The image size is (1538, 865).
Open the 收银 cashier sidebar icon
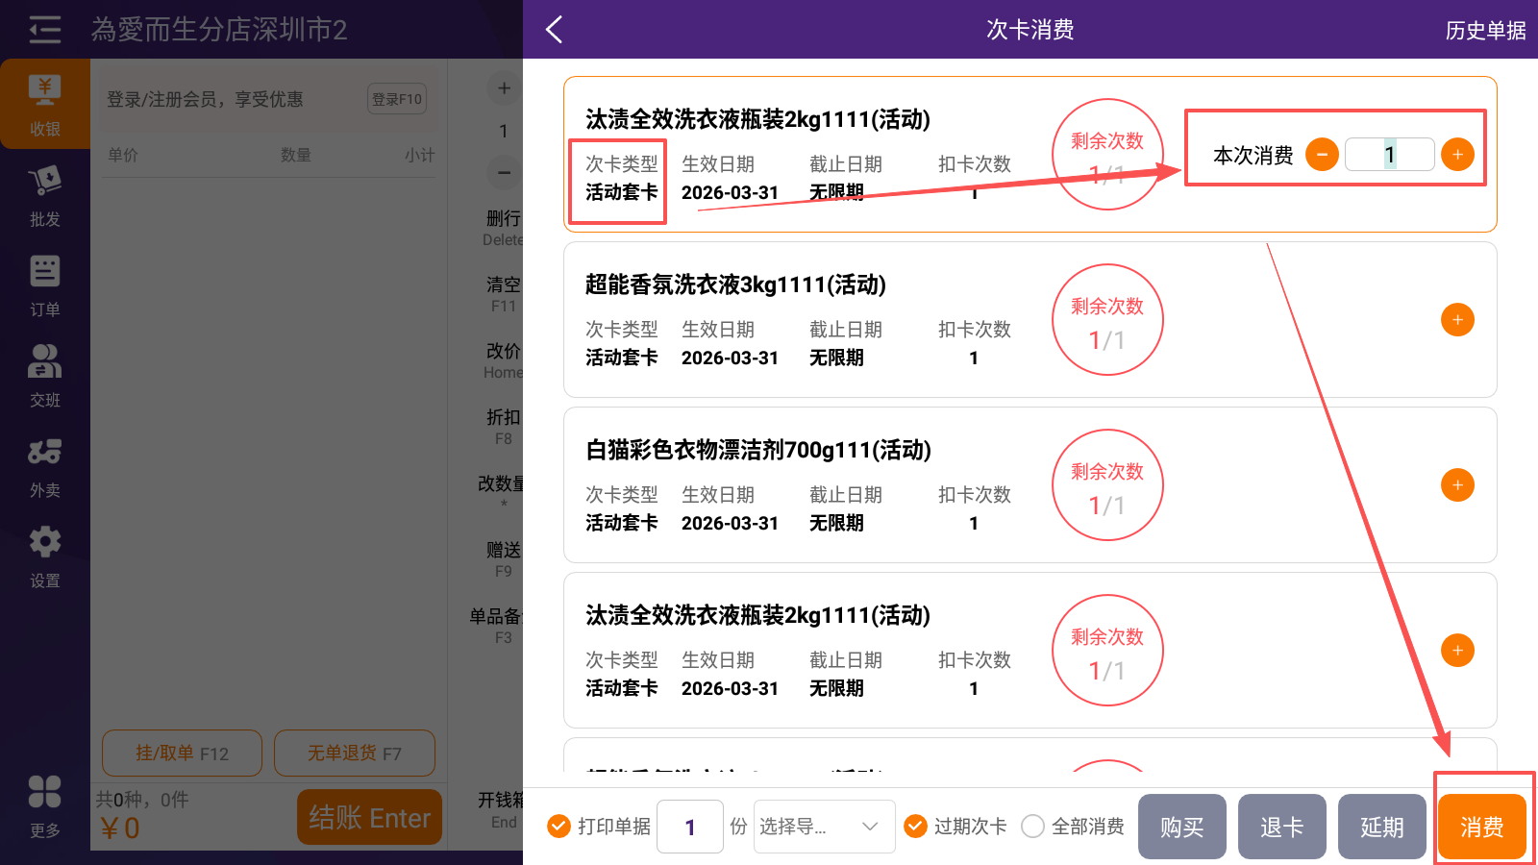click(44, 104)
